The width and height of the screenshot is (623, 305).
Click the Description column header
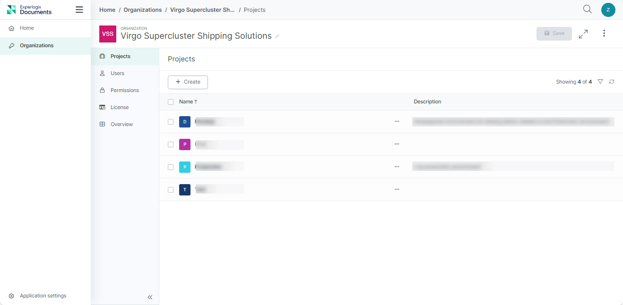pos(427,102)
